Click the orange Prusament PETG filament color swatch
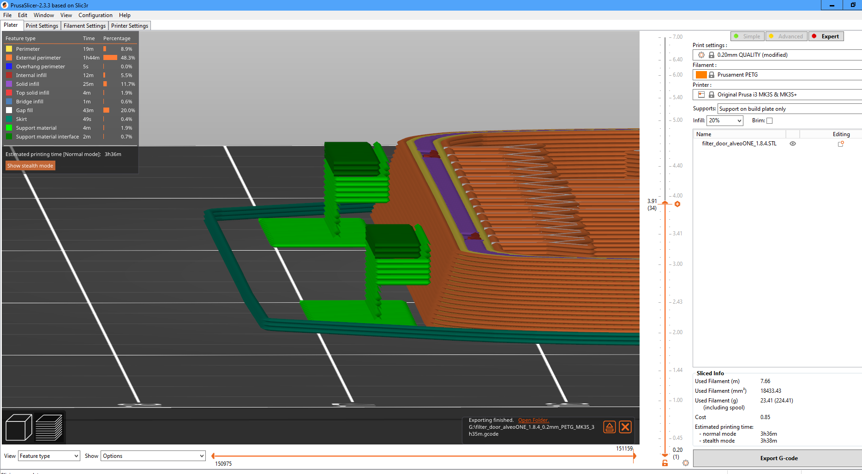 [x=701, y=75]
